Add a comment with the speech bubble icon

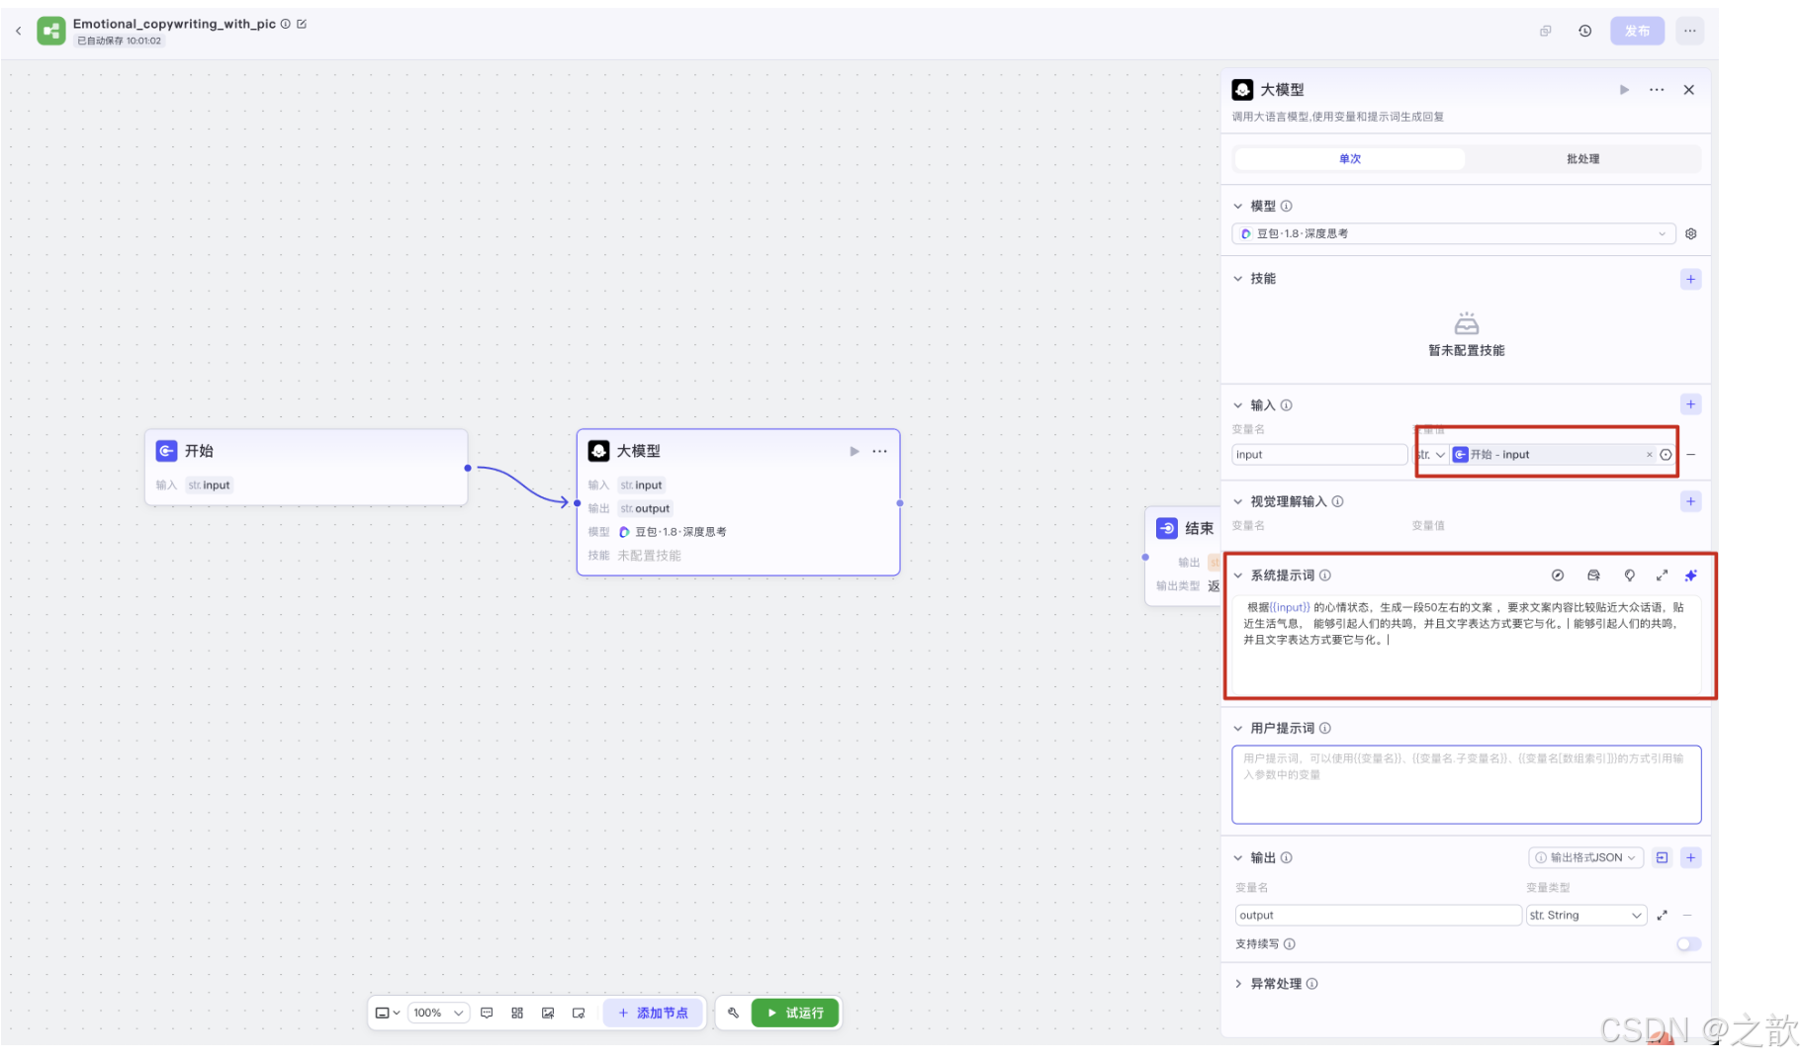pyautogui.click(x=487, y=1014)
